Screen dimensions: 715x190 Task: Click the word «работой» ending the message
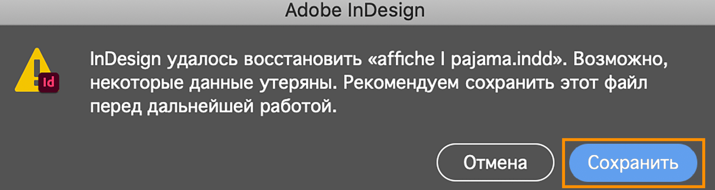(298, 106)
